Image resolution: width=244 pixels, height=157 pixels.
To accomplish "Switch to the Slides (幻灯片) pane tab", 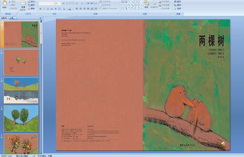I will 4,18.
